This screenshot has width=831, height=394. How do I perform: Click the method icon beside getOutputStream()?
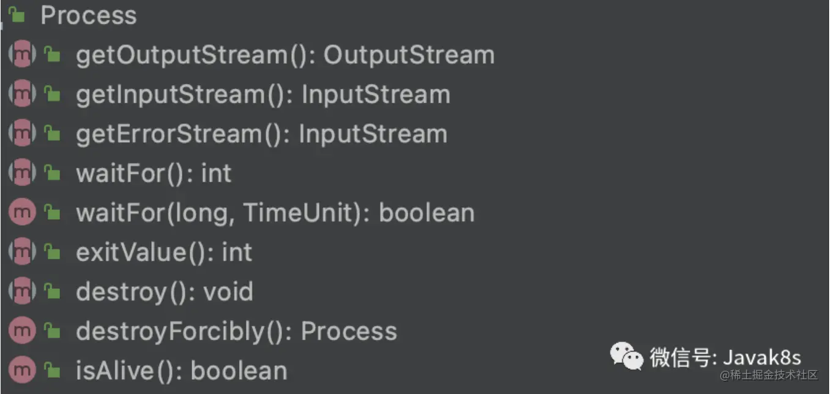pos(22,55)
